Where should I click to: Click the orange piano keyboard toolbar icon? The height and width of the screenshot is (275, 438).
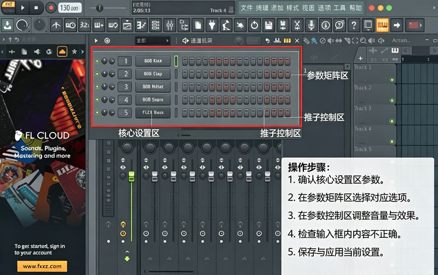click(382, 25)
